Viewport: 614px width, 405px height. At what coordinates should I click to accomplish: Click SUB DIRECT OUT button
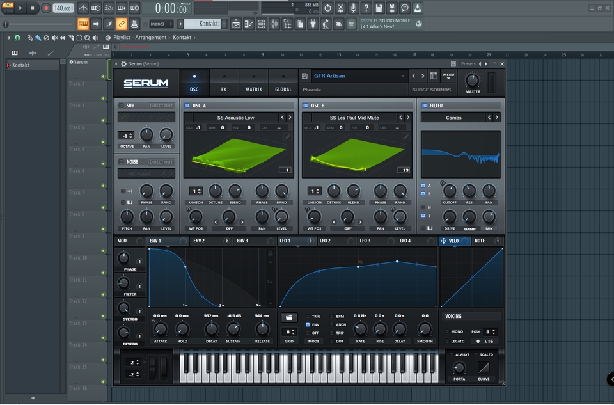click(x=161, y=106)
